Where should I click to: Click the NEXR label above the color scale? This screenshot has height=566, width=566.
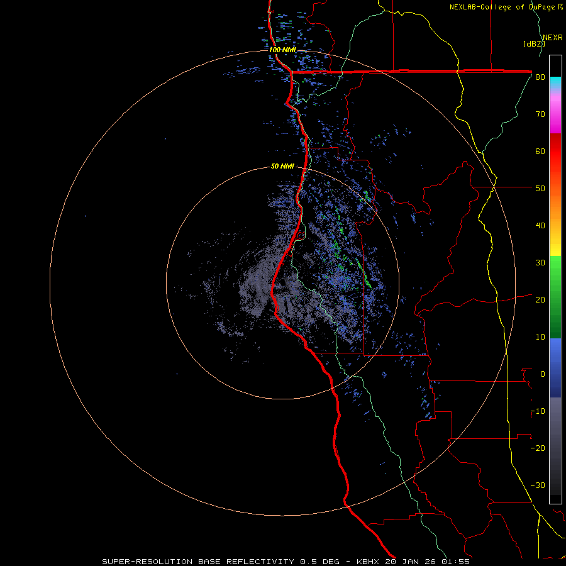click(553, 38)
